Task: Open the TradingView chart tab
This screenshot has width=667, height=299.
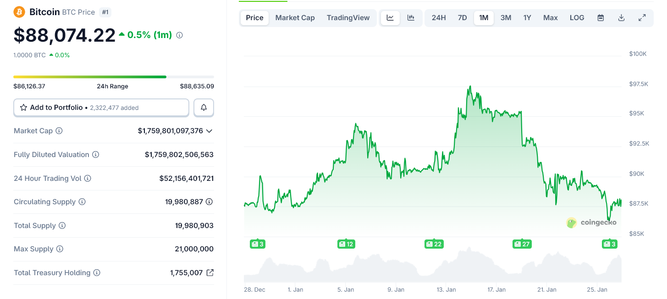Action: click(348, 18)
